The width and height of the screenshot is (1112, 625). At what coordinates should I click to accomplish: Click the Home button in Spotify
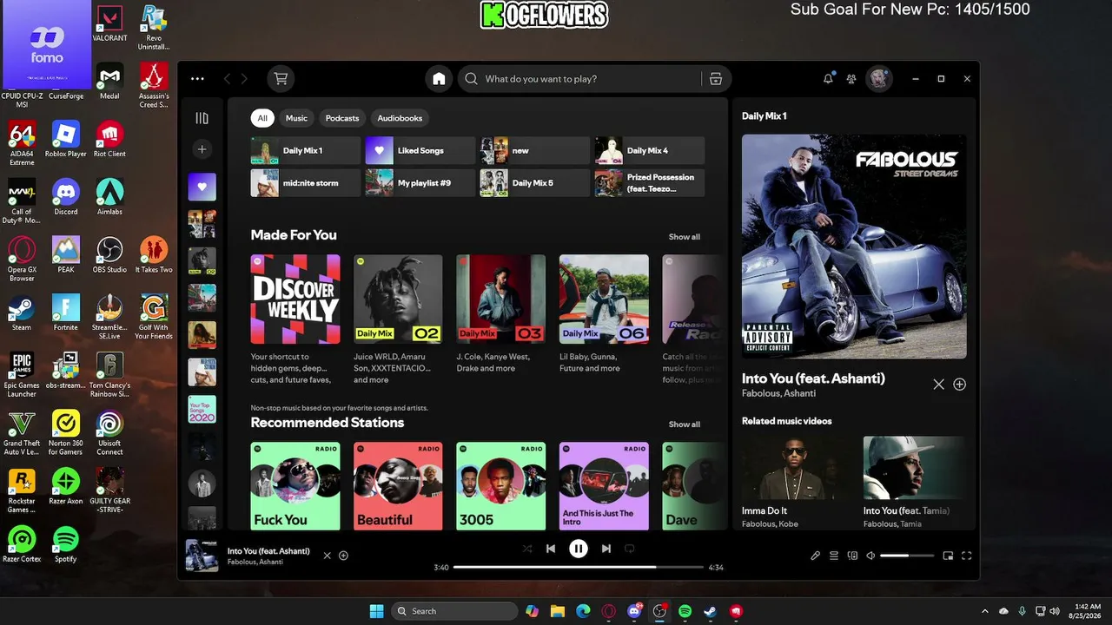pyautogui.click(x=439, y=79)
